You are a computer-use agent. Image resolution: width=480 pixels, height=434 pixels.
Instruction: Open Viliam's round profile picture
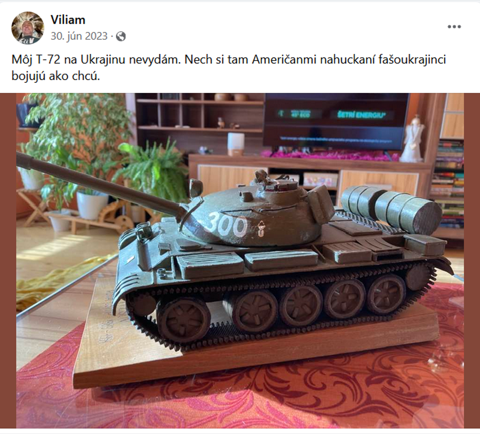pyautogui.click(x=28, y=28)
